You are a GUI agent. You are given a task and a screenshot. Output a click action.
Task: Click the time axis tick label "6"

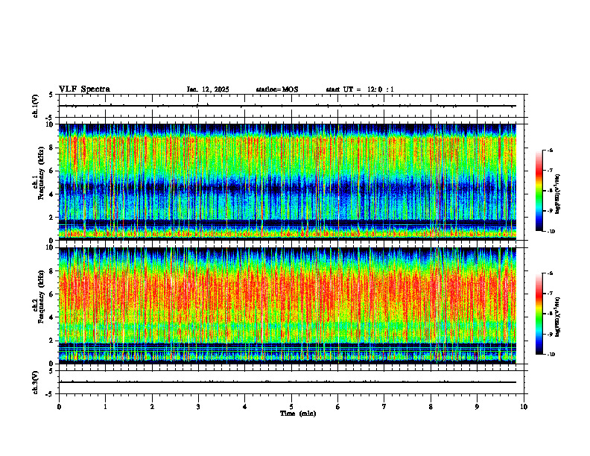338,407
